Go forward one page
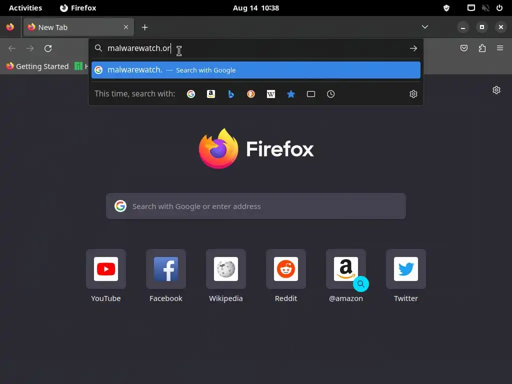This screenshot has width=512, height=384. tap(30, 48)
